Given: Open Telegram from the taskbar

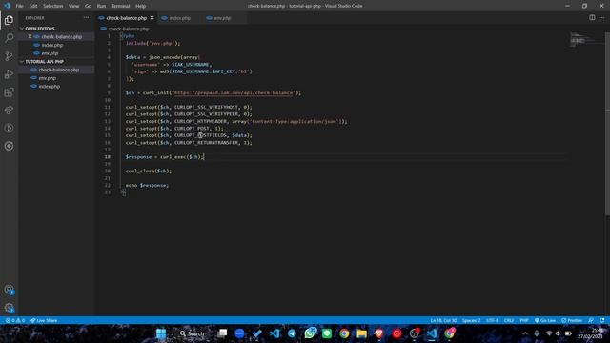Looking at the screenshot, I should coord(292,333).
